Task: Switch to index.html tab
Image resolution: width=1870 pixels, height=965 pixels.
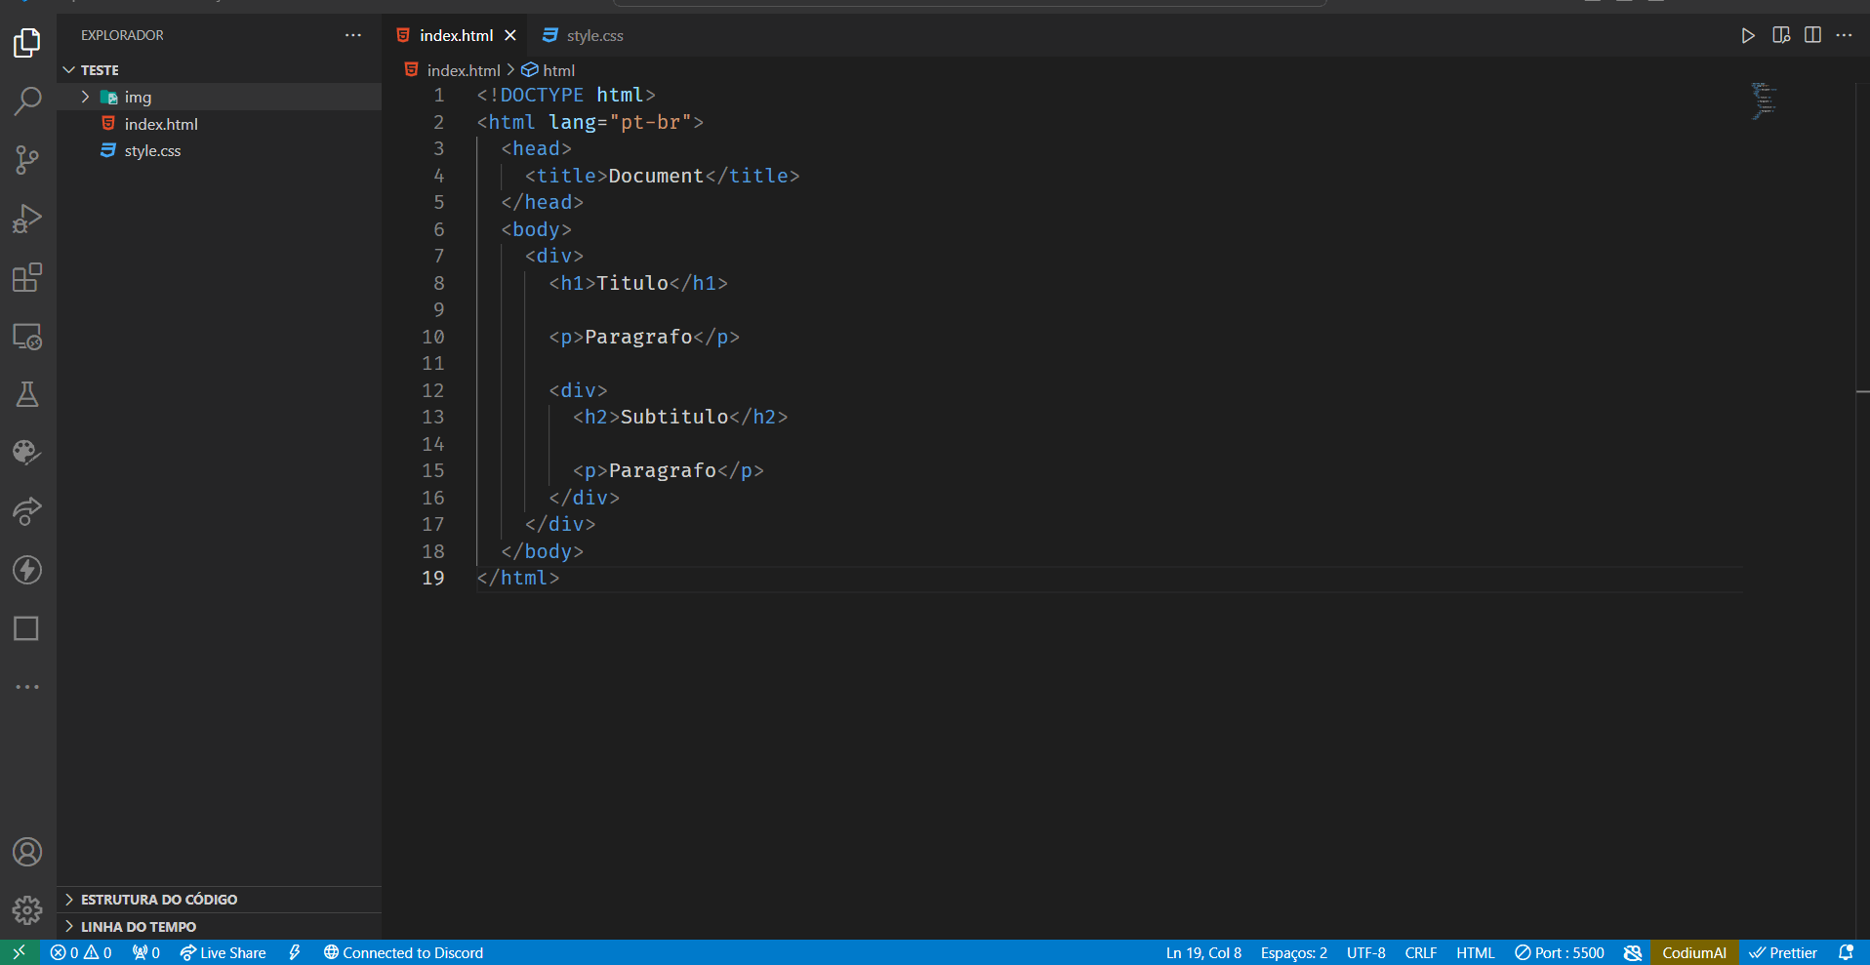Action: tap(456, 35)
